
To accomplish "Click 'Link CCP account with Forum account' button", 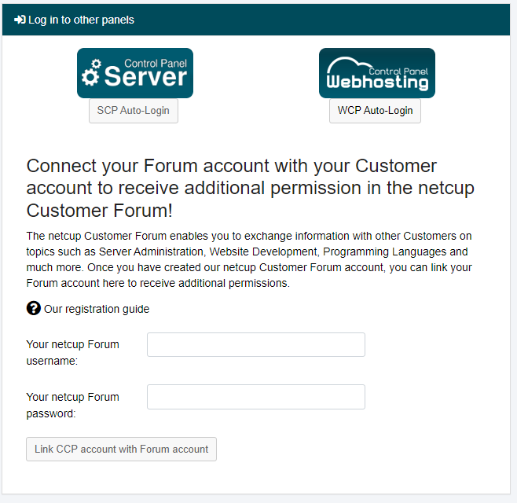I will [121, 450].
